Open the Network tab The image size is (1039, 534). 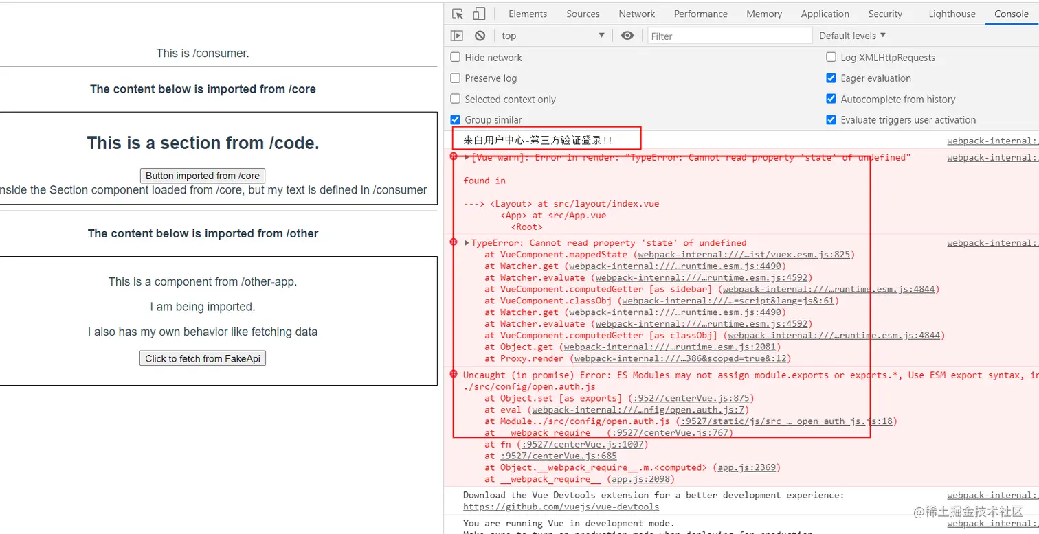click(637, 14)
